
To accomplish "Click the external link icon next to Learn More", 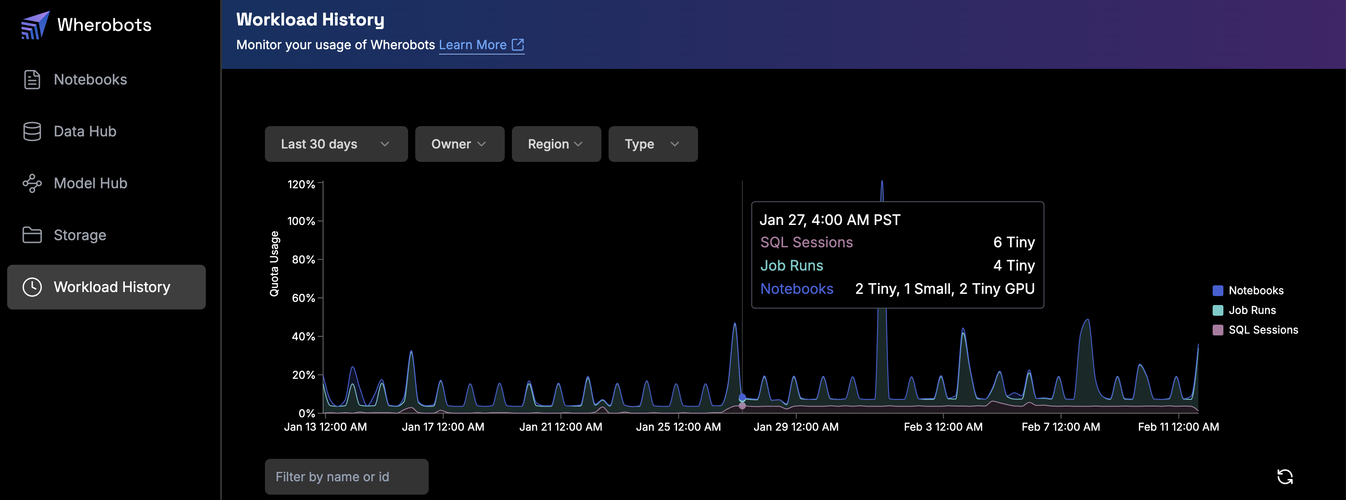I will click(518, 44).
